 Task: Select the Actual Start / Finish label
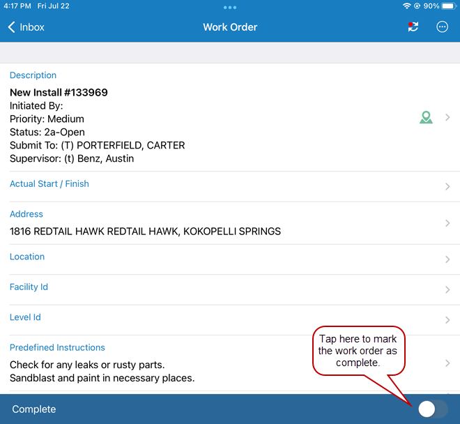49,184
